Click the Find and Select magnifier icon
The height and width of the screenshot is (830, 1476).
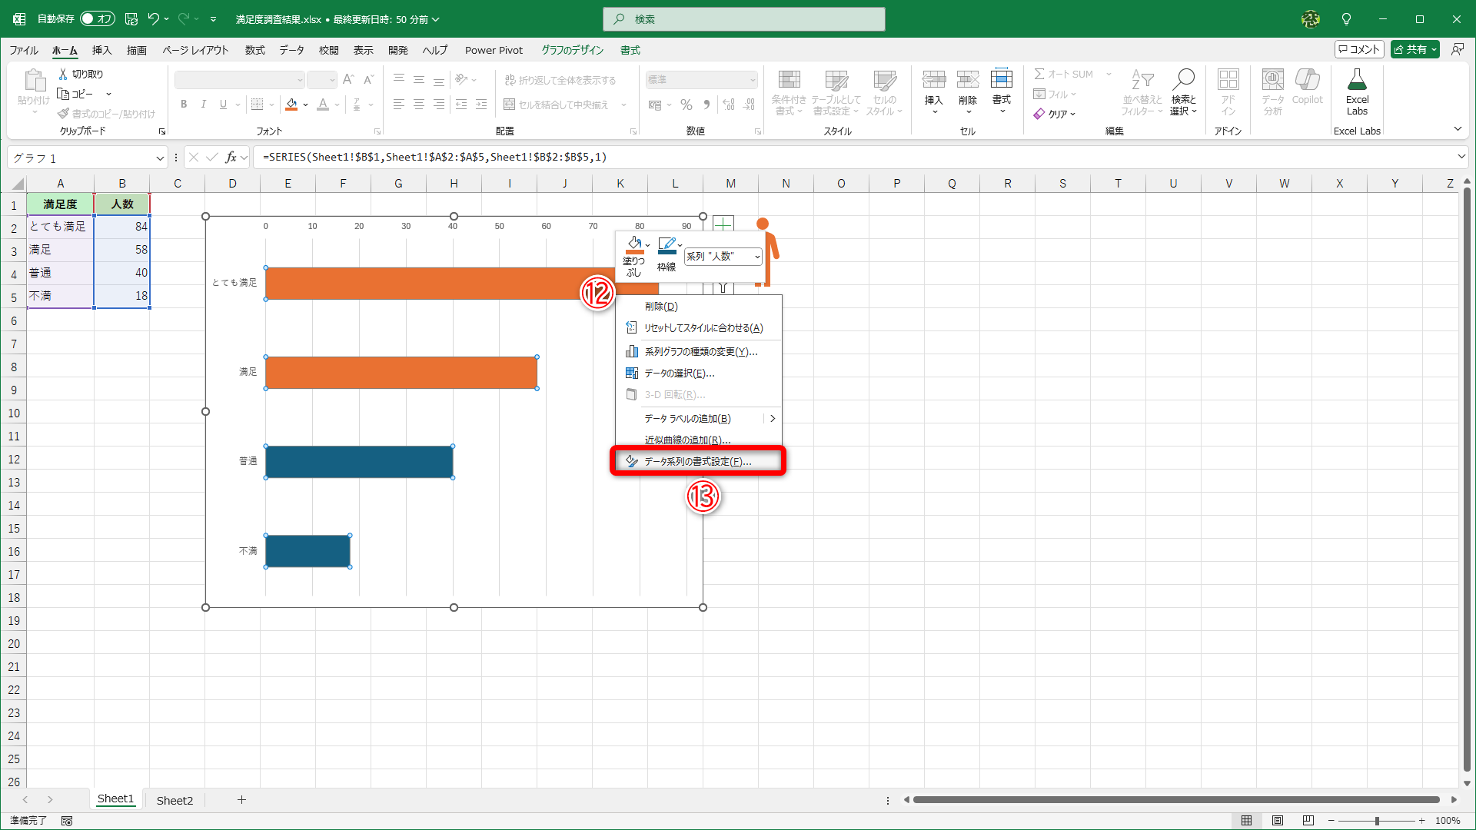click(1183, 79)
